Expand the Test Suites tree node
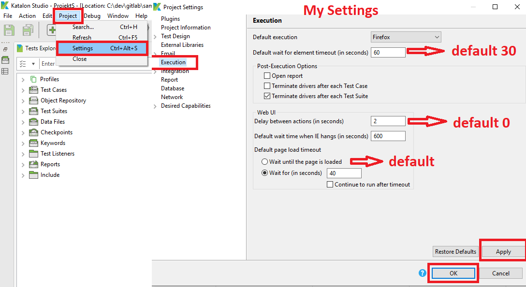This screenshot has height=287, width=526. pyautogui.click(x=23, y=112)
